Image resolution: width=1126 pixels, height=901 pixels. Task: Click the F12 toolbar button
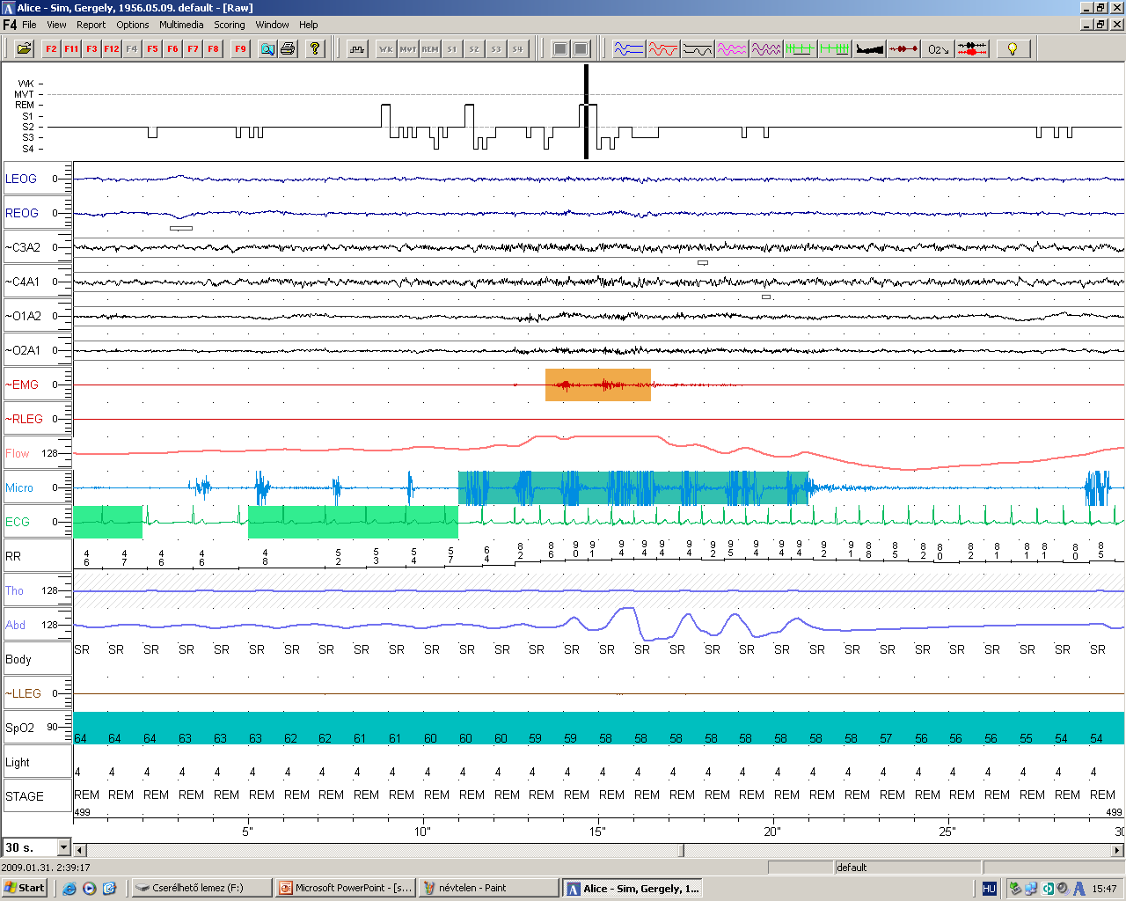(x=112, y=49)
